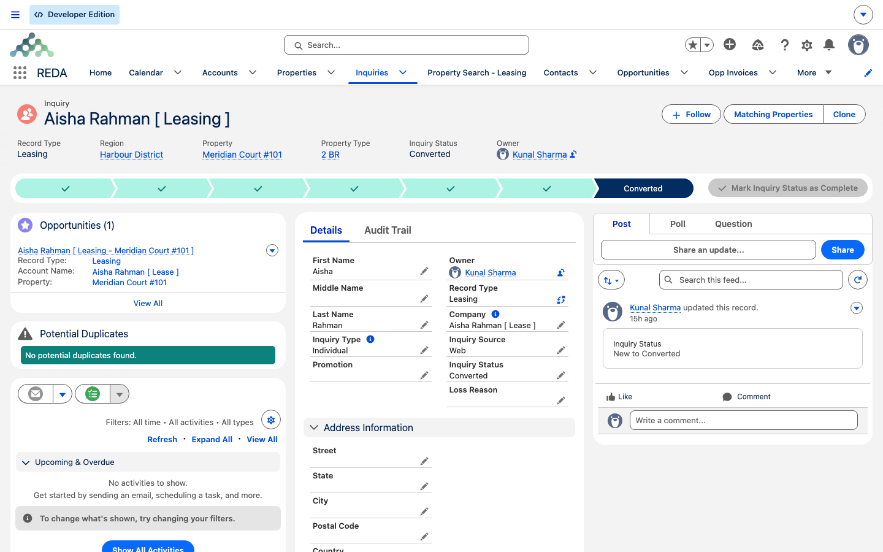This screenshot has height=552, width=883.
Task: Click the global Search box
Action: click(x=406, y=45)
